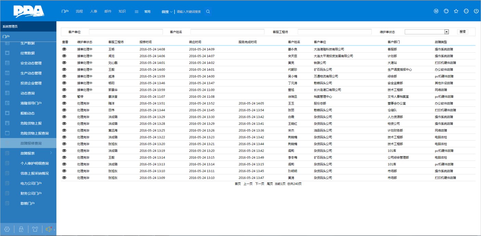View the record for engineer 刘心鹏
481x236 pixels.
click(64, 63)
